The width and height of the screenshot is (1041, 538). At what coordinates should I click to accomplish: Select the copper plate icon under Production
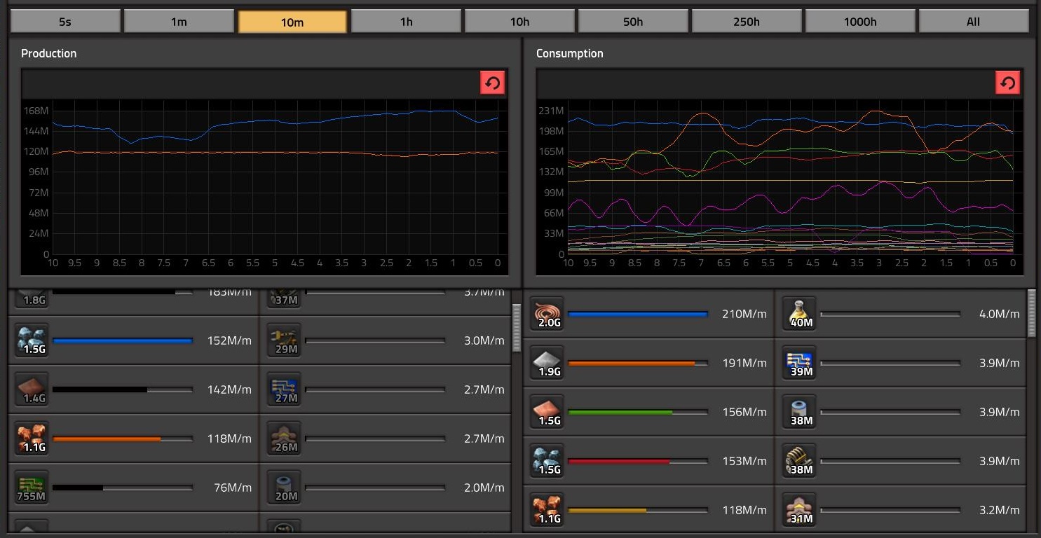(x=32, y=389)
